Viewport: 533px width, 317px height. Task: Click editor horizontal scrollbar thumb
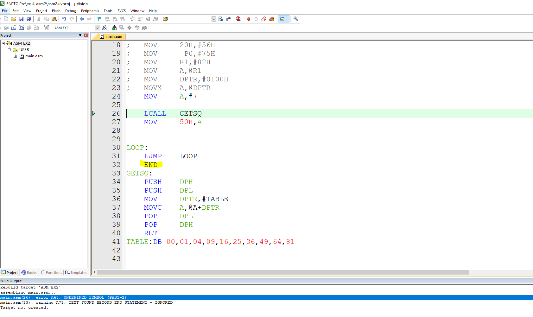point(283,272)
